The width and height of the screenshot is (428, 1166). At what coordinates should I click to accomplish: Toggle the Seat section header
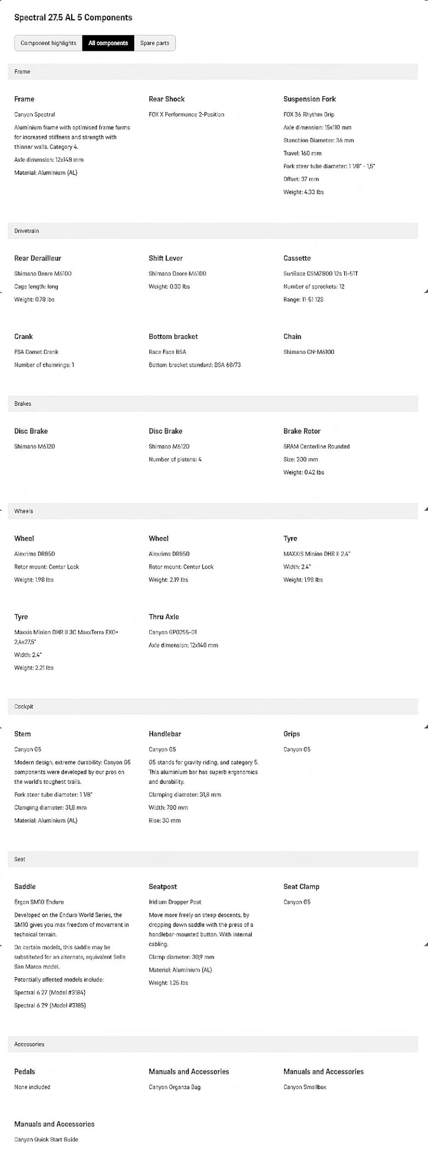point(213,859)
